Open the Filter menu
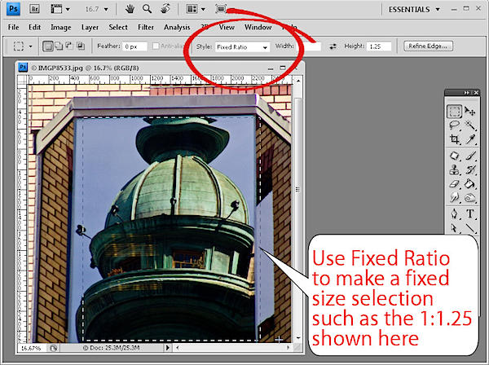The height and width of the screenshot is (365, 489). pos(146,28)
